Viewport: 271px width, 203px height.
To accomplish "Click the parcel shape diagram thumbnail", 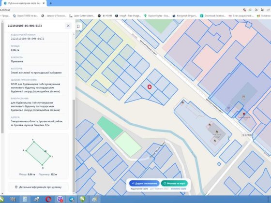I will pyautogui.click(x=38, y=153).
